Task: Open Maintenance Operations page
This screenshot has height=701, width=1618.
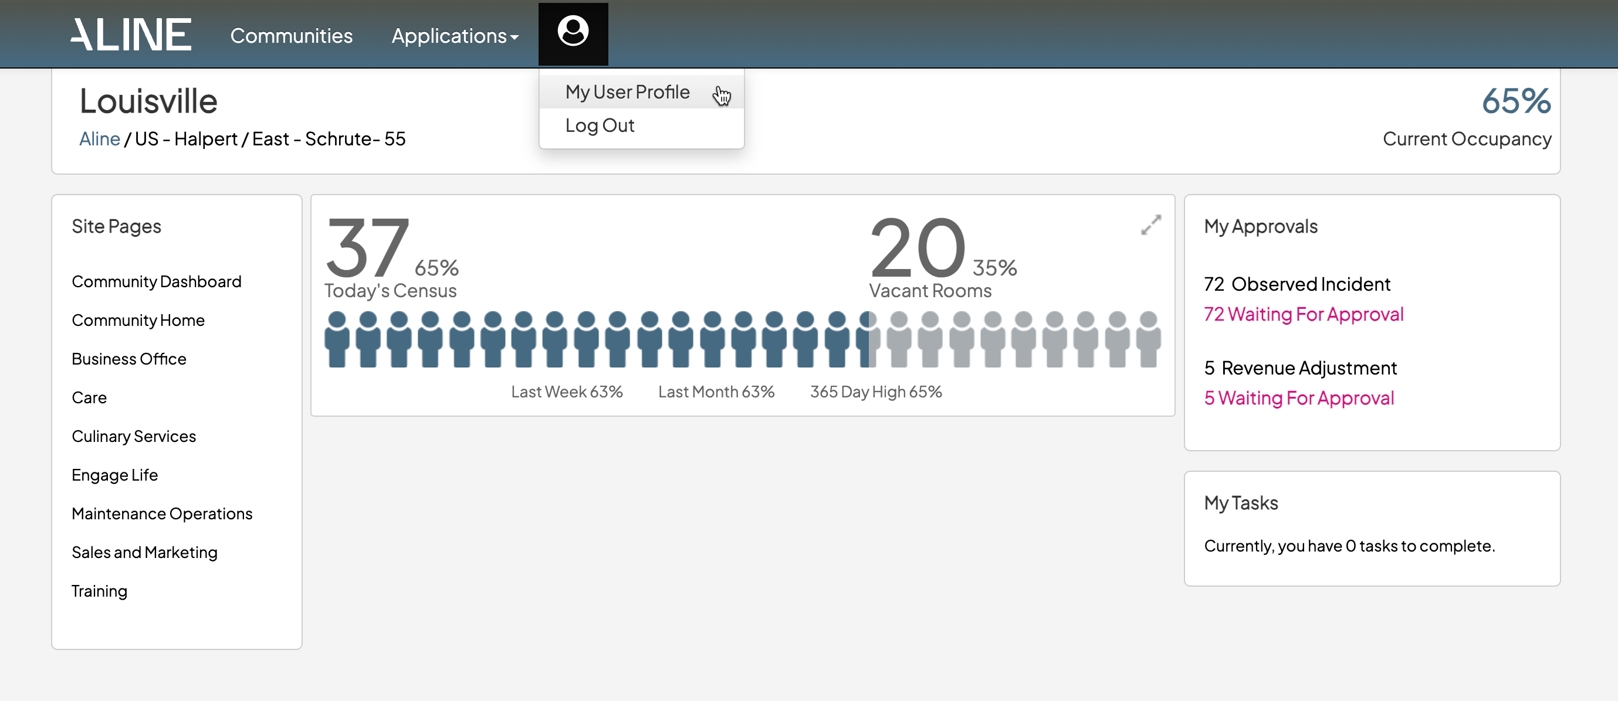Action: pos(162,514)
